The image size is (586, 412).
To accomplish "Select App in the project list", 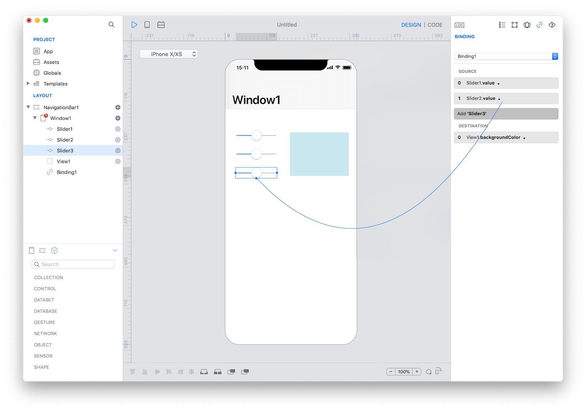I will 48,51.
